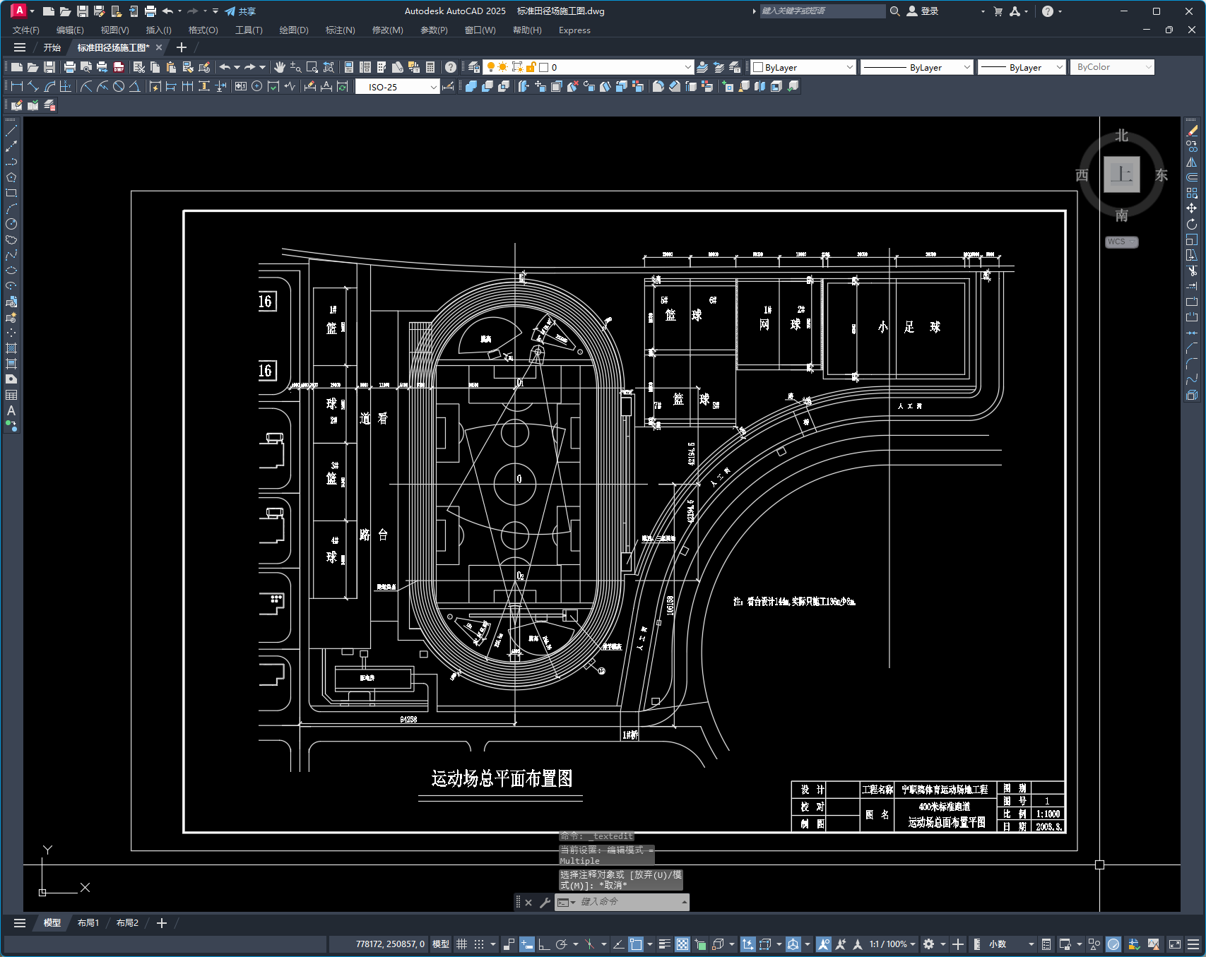Toggle ortho mode in status bar
This screenshot has height=957, width=1206.
(544, 944)
